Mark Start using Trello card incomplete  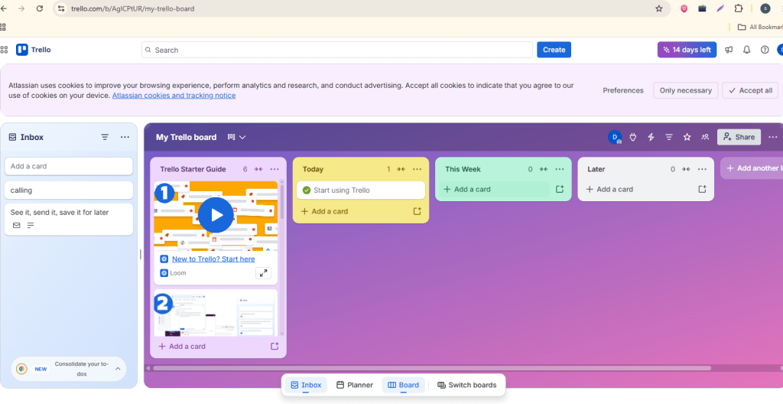(307, 190)
